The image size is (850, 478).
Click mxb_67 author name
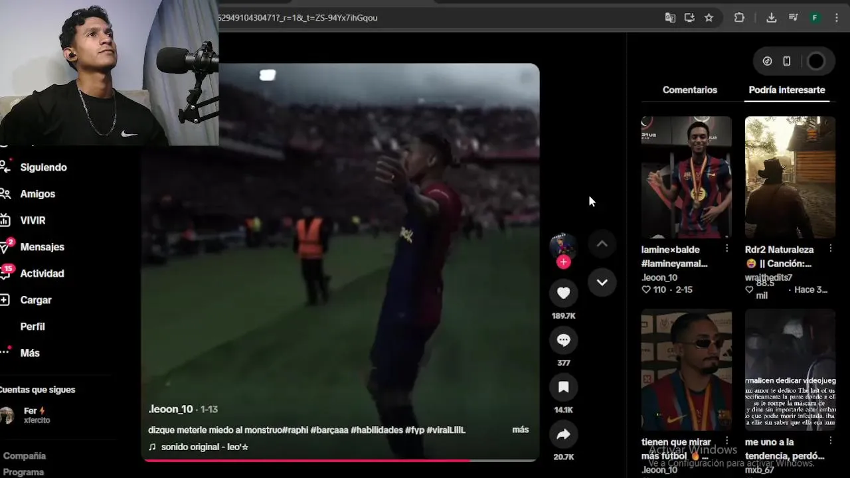(760, 470)
